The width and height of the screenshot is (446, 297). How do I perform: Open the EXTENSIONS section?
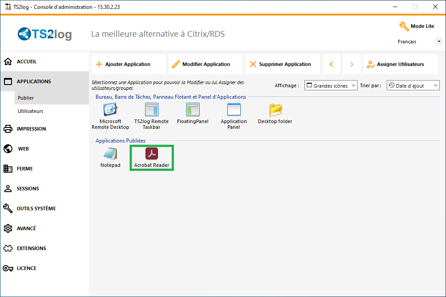pyautogui.click(x=45, y=248)
